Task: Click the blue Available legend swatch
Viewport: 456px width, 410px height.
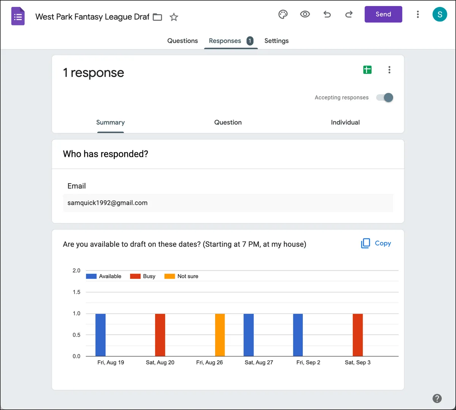Action: pos(91,276)
